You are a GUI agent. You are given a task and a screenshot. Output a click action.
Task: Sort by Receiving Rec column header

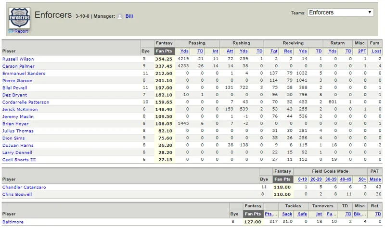pyautogui.click(x=288, y=51)
